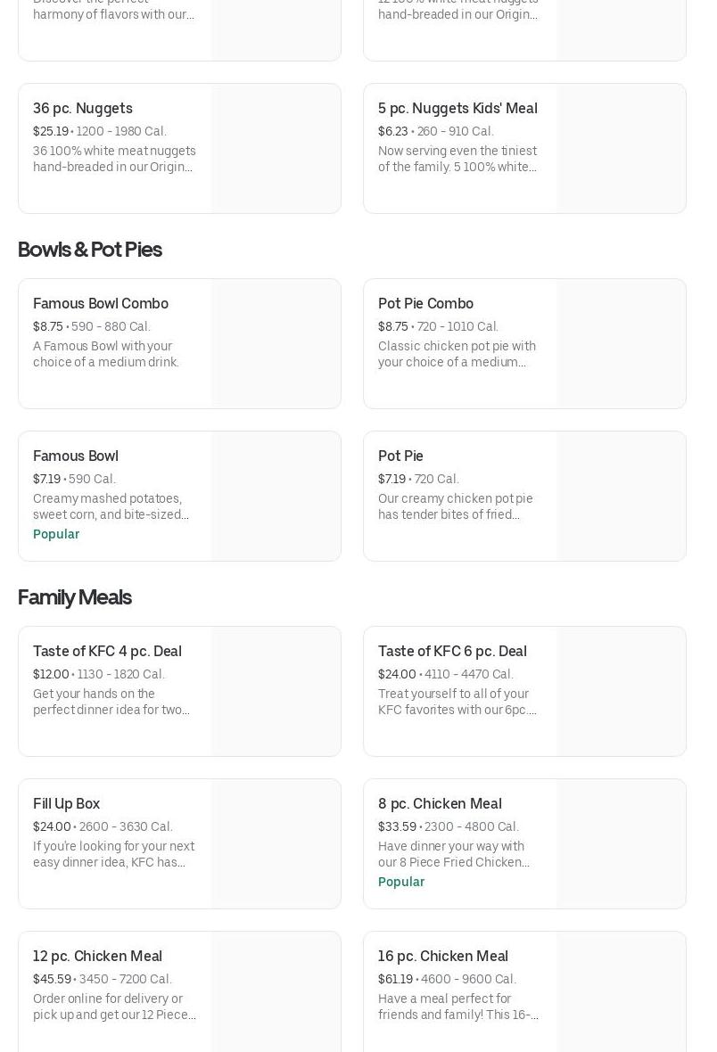
Task: Select the 5 pc. Nuggets Kids' Meal
Action: 457,109
